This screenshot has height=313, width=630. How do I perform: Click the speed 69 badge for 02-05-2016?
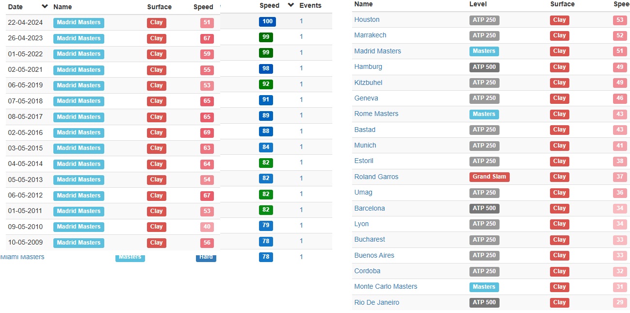pyautogui.click(x=207, y=133)
